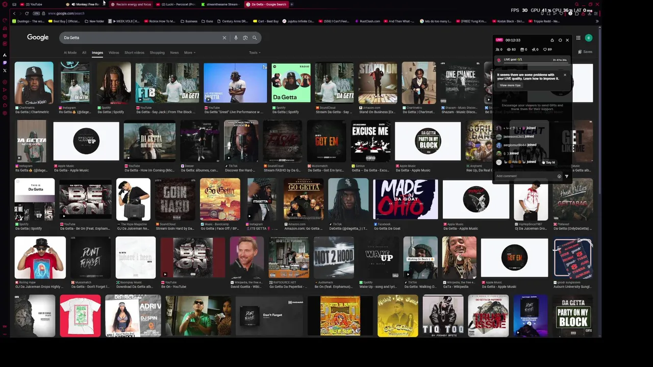The image size is (653, 367).
Task: Switch to Lucki - Percocet browser tab
Action: pyautogui.click(x=176, y=4)
